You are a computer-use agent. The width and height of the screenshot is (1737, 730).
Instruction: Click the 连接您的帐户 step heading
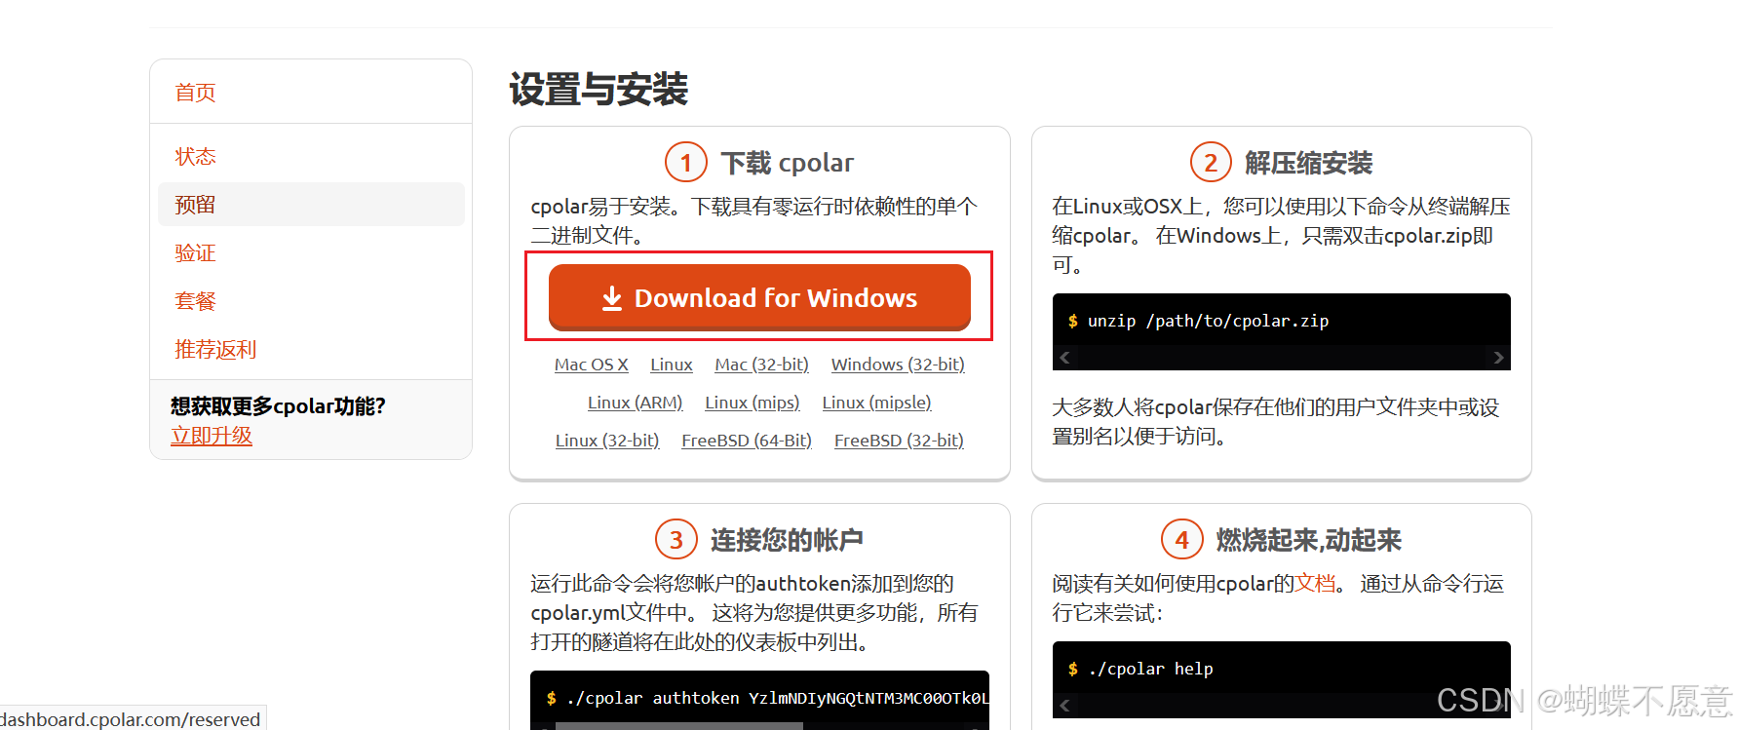click(x=787, y=540)
